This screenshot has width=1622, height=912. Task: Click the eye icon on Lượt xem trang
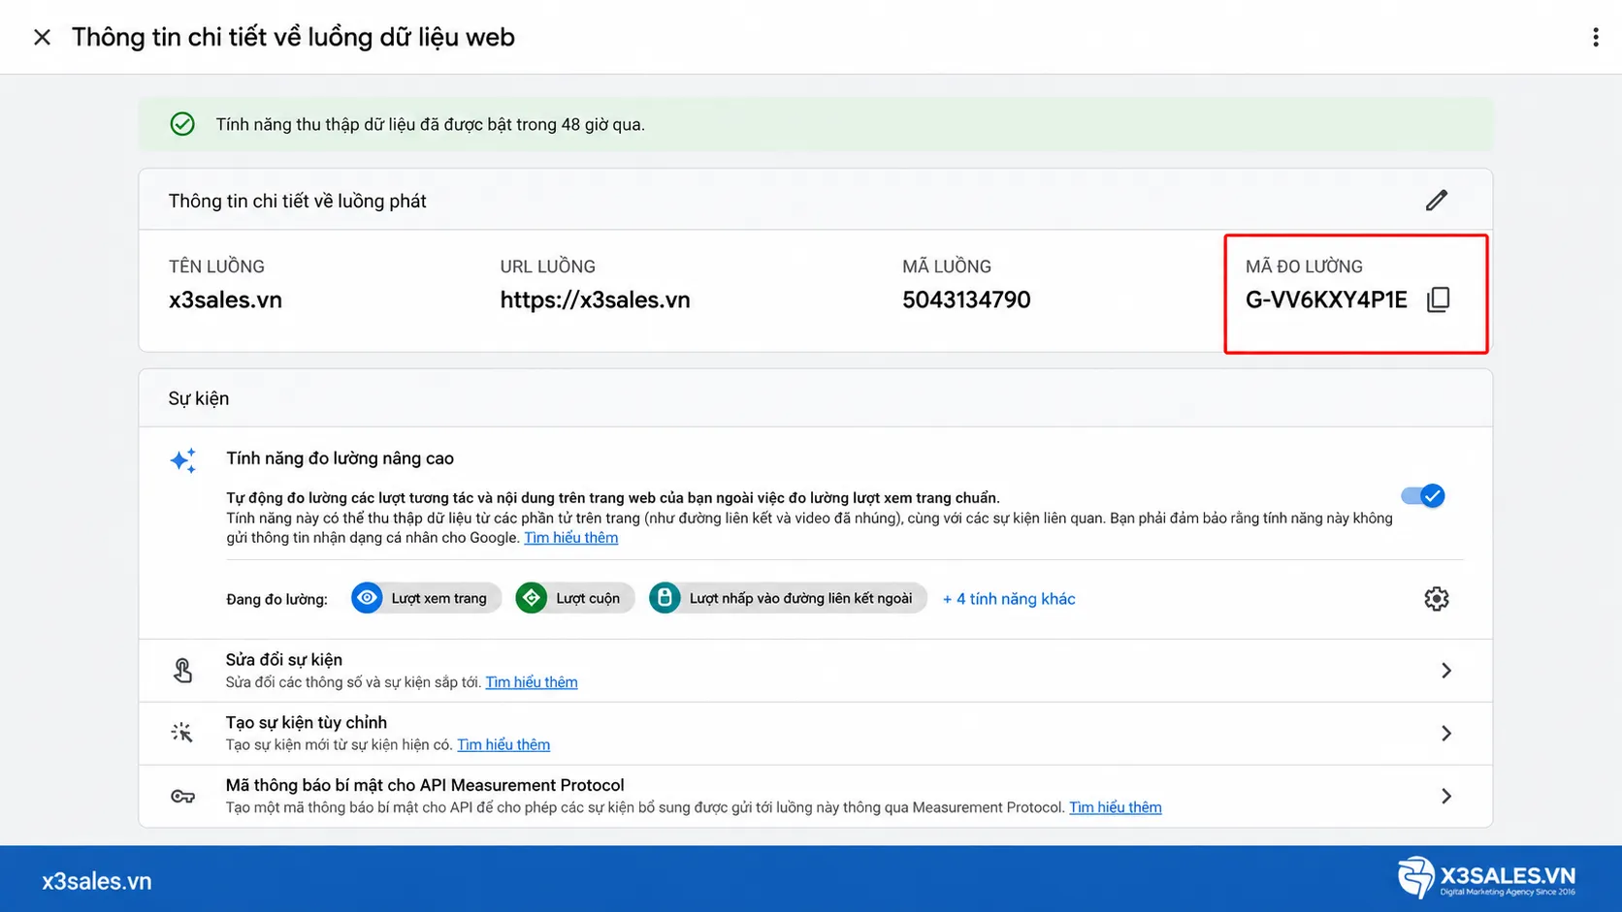[367, 598]
